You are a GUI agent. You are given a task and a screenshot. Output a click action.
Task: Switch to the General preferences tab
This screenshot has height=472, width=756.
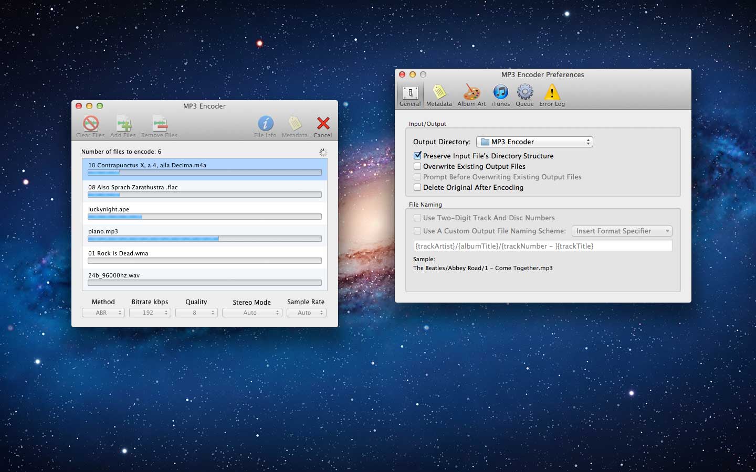(409, 94)
